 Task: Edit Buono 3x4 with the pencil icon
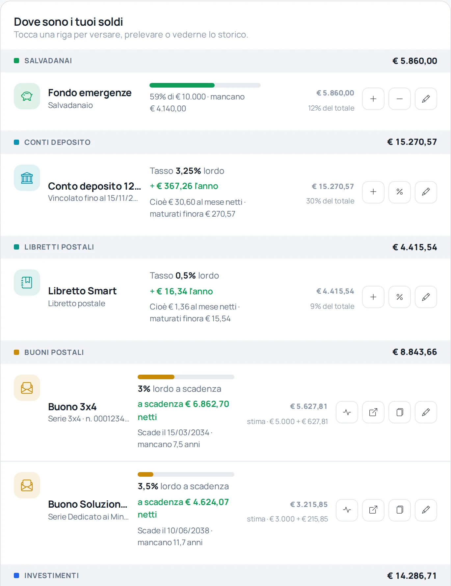click(x=426, y=412)
